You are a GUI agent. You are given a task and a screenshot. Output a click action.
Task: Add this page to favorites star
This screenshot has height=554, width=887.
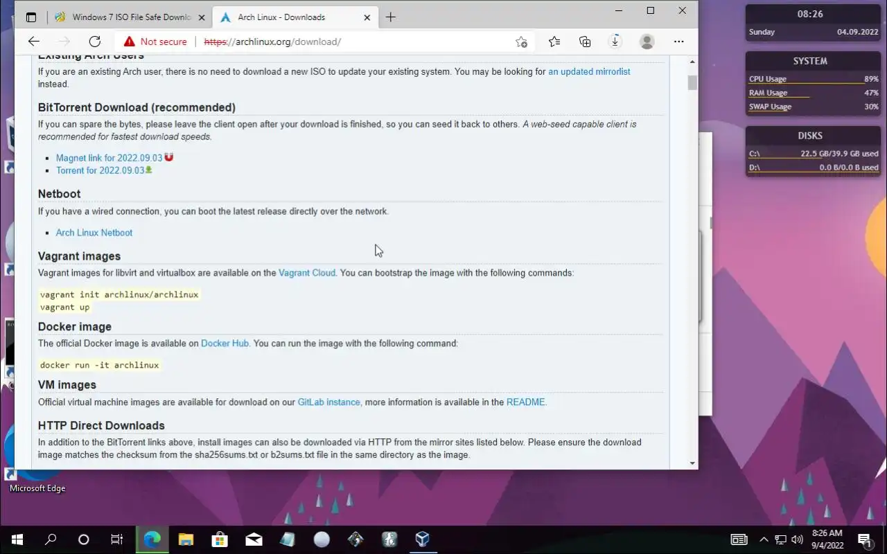522,42
